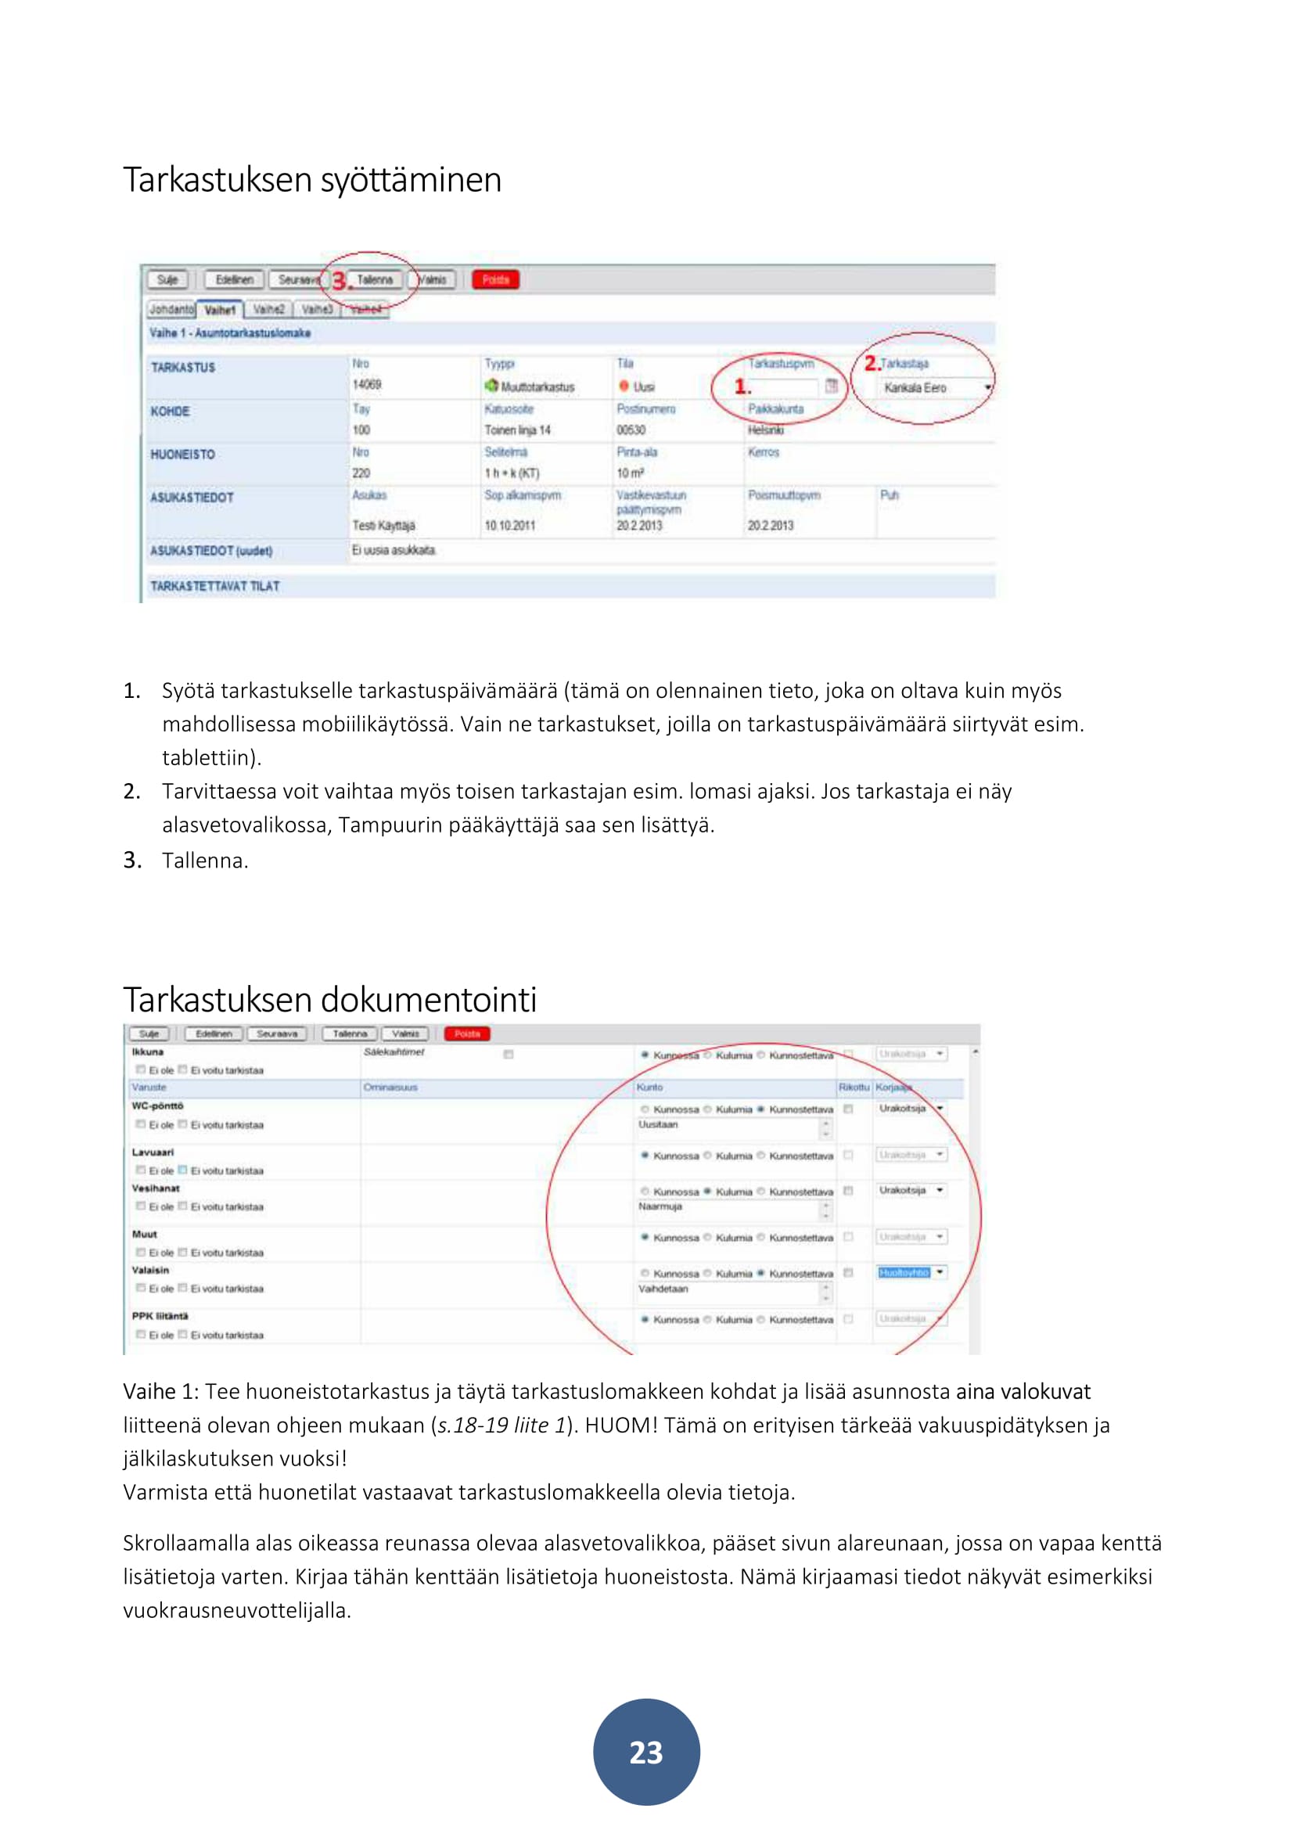
Task: Open the Vaihe2 tab
Action: 268,309
